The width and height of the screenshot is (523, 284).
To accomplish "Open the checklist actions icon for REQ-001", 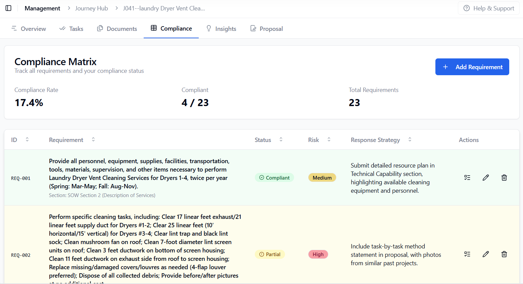I will click(467, 177).
